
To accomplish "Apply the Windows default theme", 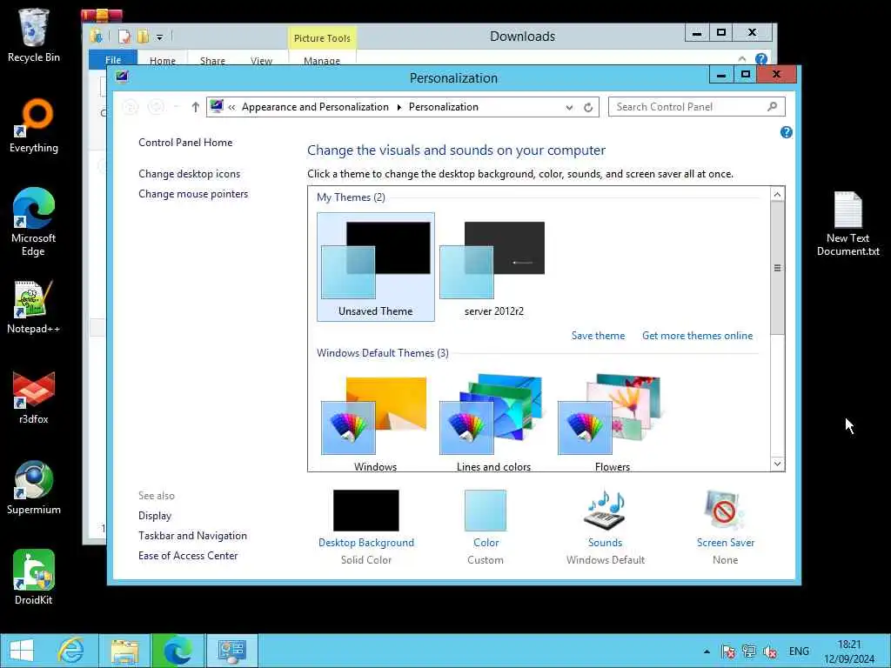I will 376,422.
